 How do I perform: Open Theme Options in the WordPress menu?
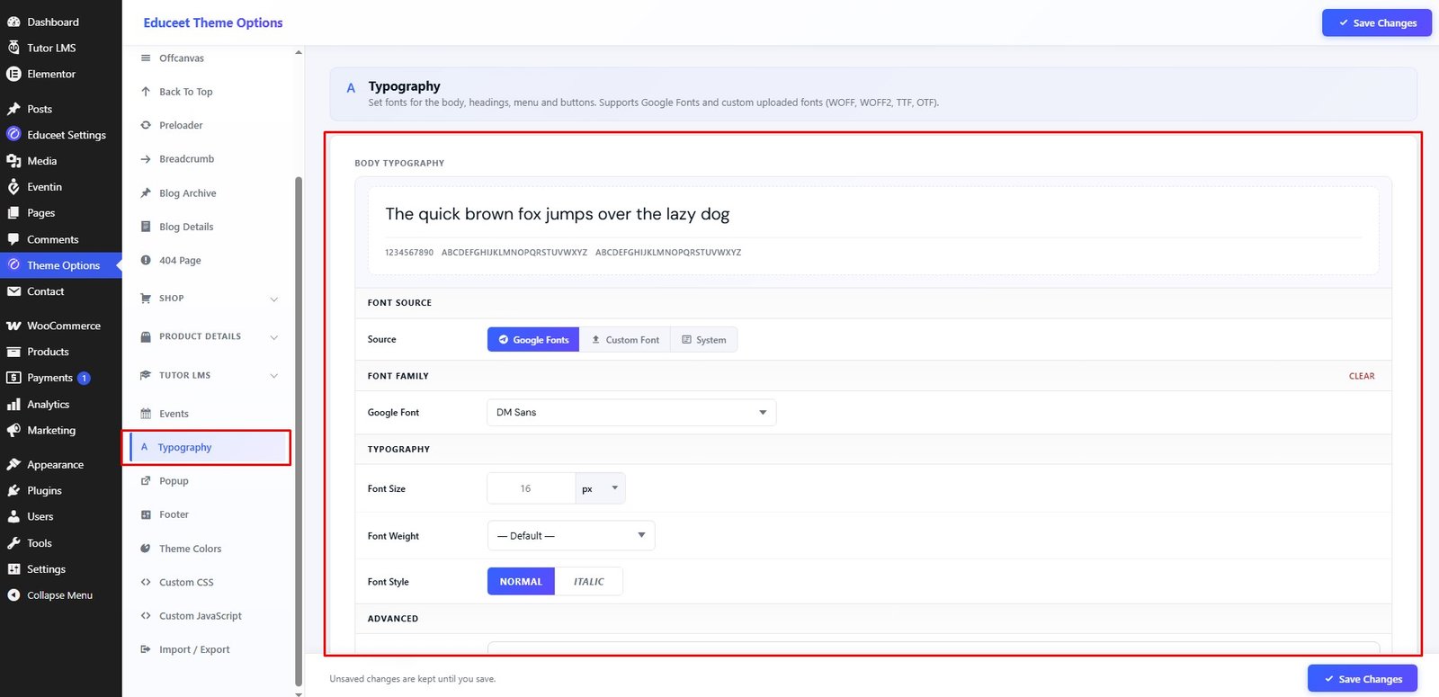(x=60, y=265)
